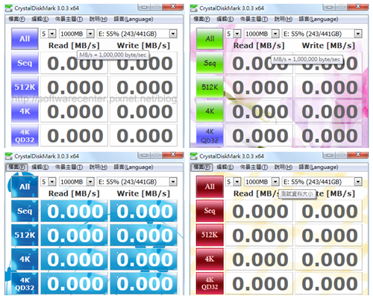Image resolution: width=373 pixels, height=299 pixels.
Task: Start the green 4K test
Action: pos(210,111)
